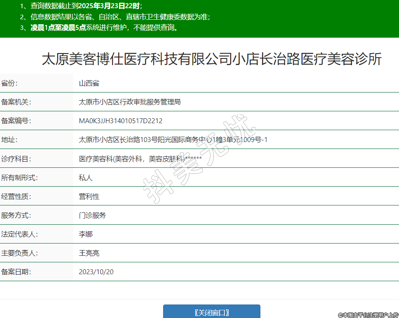Click the 地址 label
Image resolution: width=399 pixels, height=318 pixels.
click(x=10, y=140)
